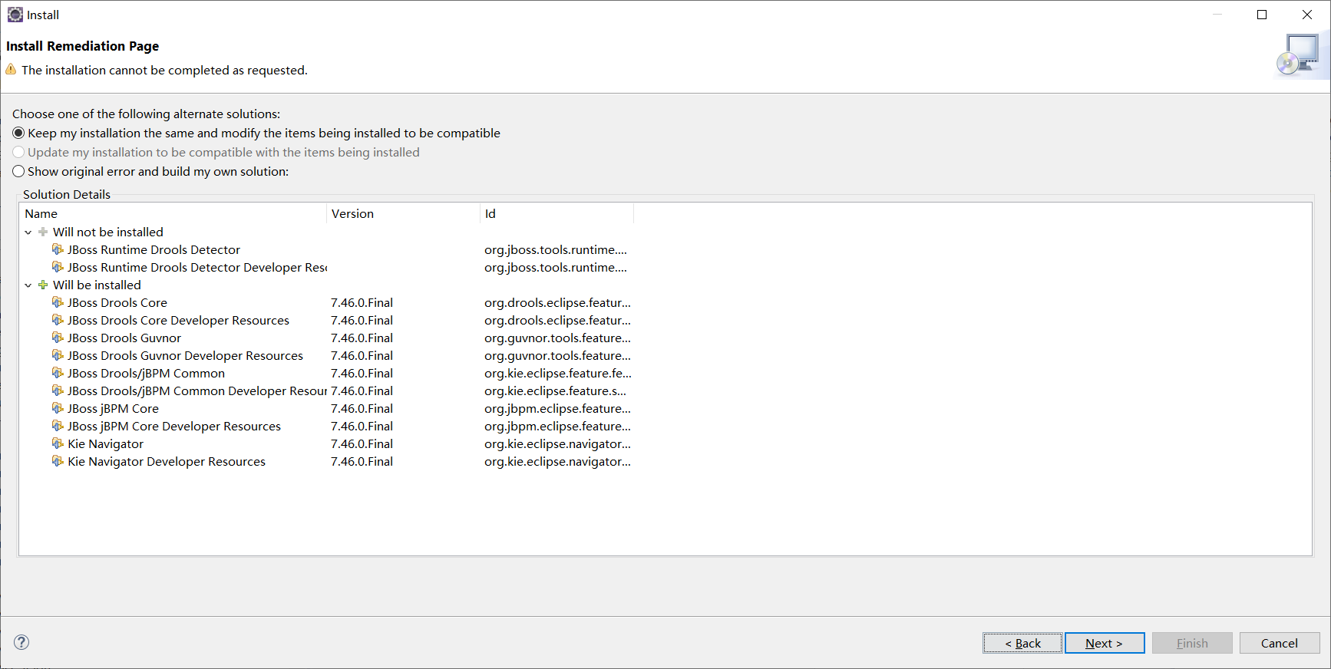Maximize the Install window
This screenshot has width=1331, height=669.
[1262, 15]
